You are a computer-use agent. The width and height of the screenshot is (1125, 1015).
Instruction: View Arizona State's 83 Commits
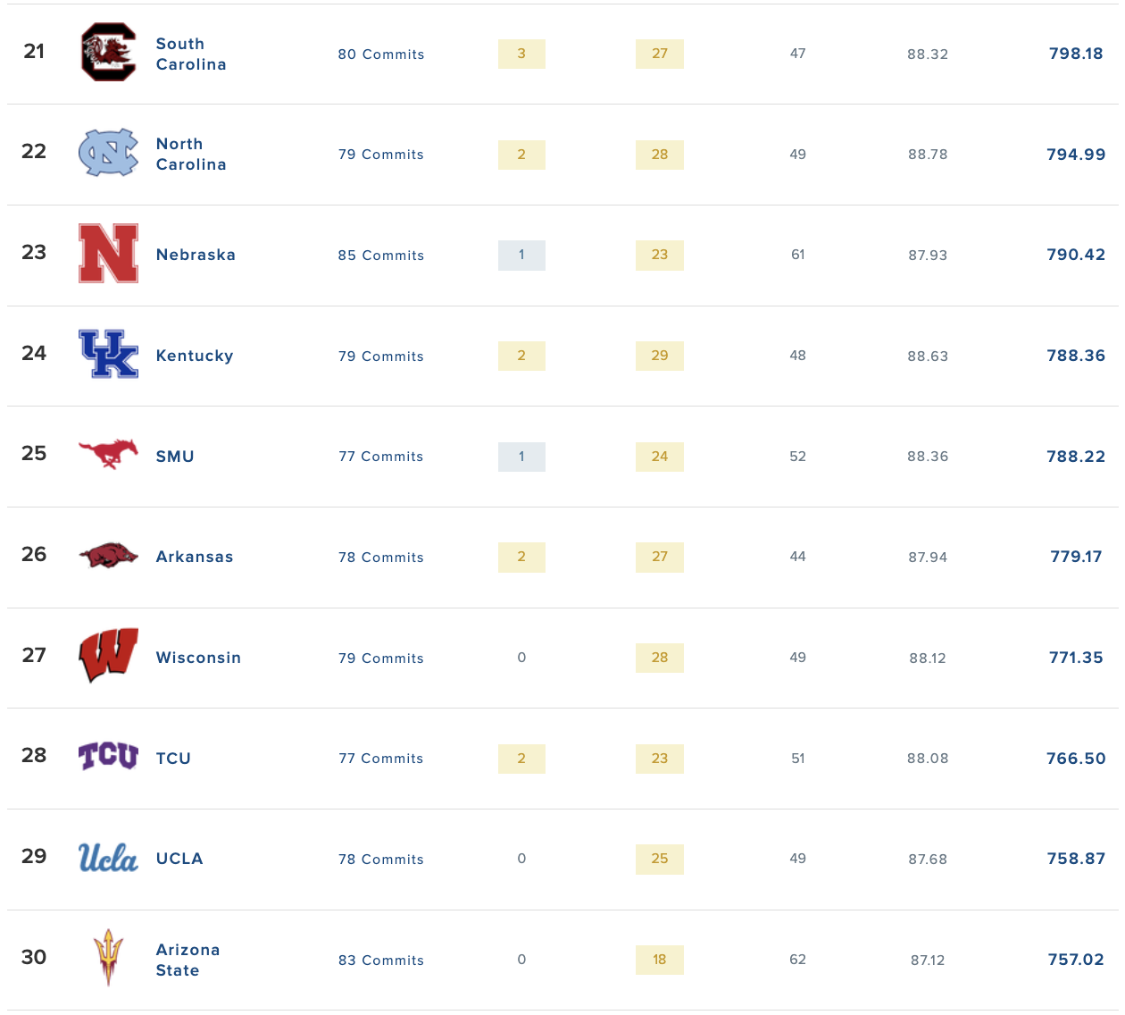(381, 960)
